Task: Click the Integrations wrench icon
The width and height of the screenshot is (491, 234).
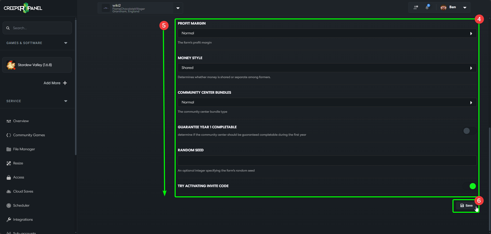Action: pos(9,220)
